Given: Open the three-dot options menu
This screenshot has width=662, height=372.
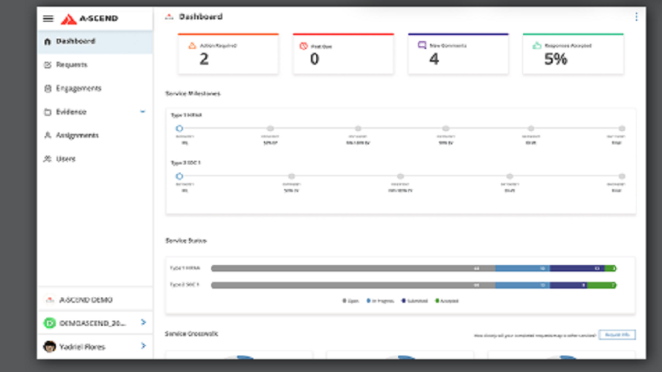Looking at the screenshot, I should click(636, 17).
